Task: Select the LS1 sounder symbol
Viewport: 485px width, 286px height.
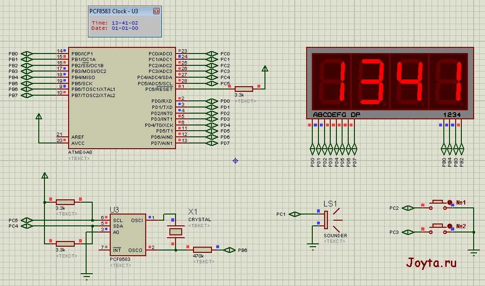Action: 327,220
